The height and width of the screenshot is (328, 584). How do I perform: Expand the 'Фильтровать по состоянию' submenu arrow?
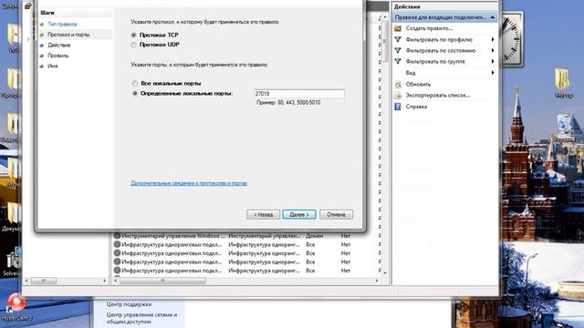(493, 50)
